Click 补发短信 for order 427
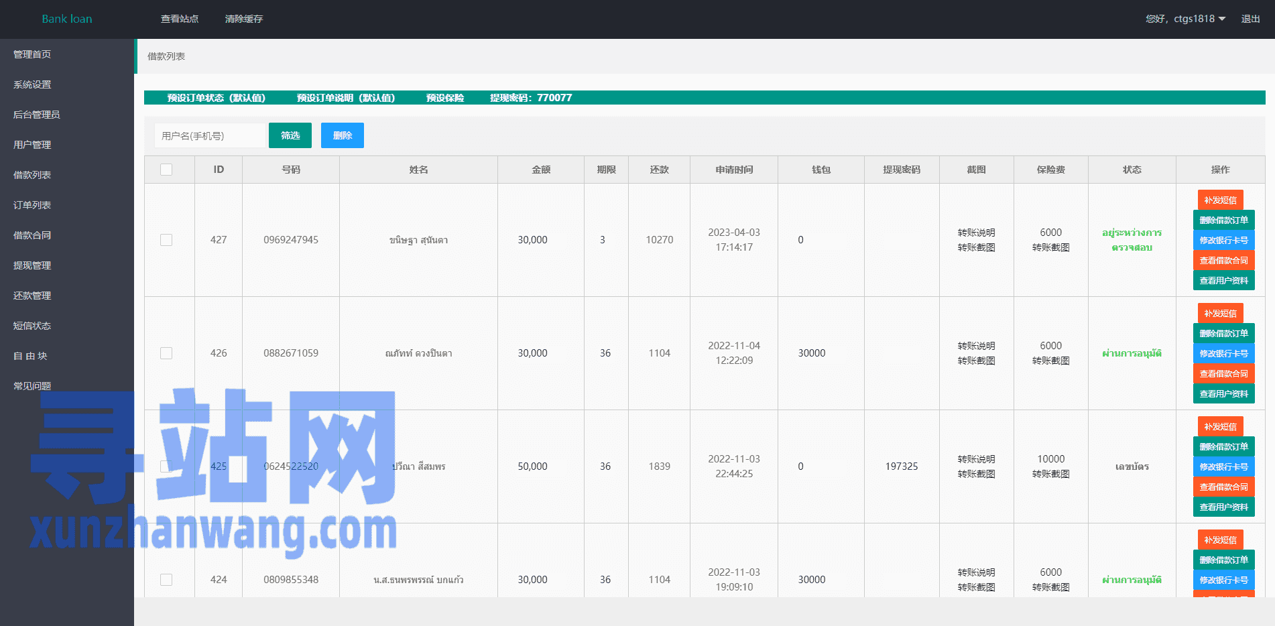 click(x=1220, y=200)
